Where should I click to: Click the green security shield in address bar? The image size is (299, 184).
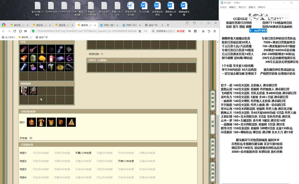click(33, 31)
